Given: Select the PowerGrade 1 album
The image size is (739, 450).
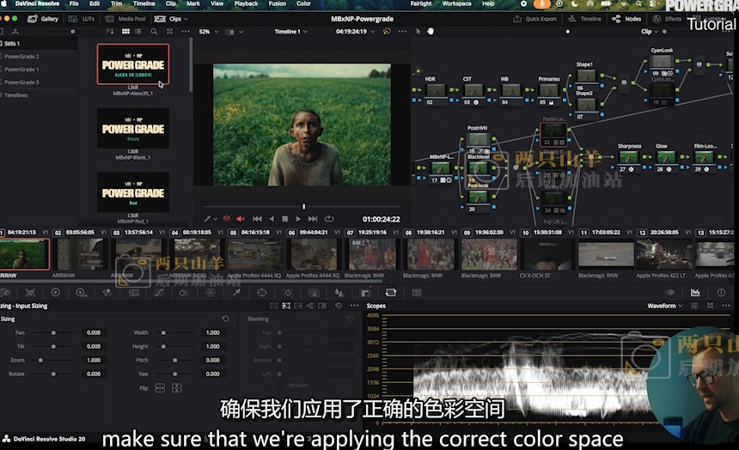Looking at the screenshot, I should coord(21,70).
